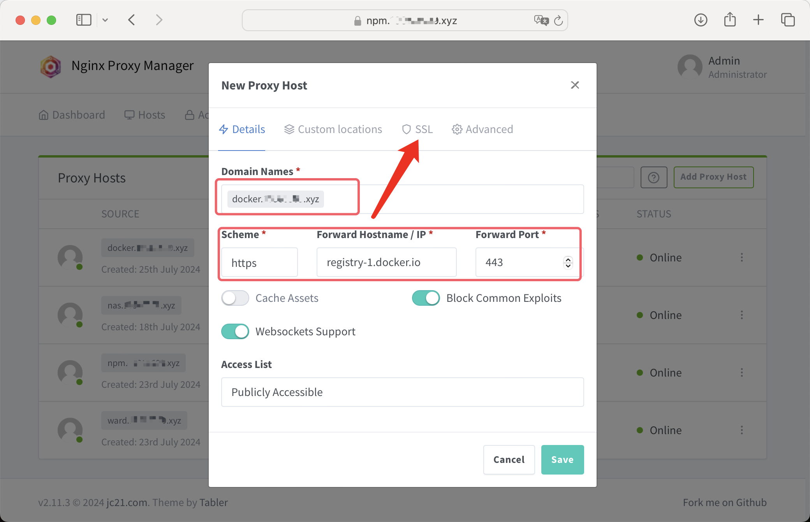Toggle the Websockets Support switch

(x=236, y=331)
